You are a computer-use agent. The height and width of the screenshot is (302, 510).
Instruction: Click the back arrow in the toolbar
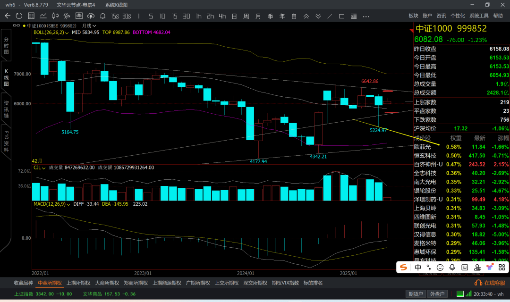(x=8, y=16)
